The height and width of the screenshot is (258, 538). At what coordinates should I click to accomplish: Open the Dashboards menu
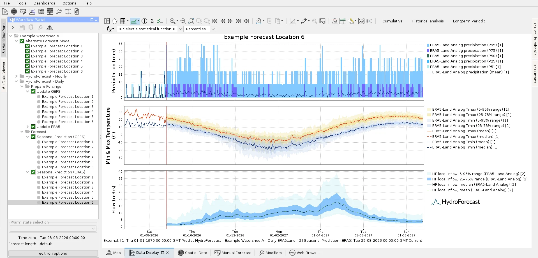tap(44, 3)
